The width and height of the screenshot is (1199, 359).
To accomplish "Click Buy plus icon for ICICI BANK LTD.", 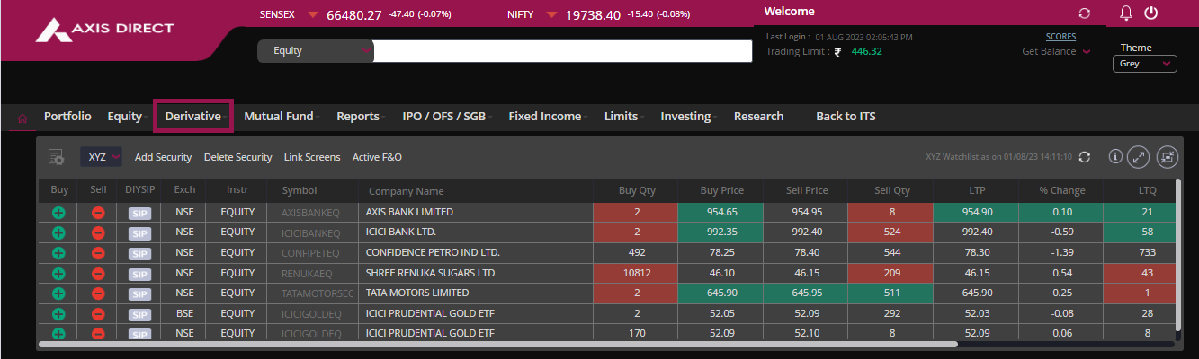I will click(x=58, y=232).
